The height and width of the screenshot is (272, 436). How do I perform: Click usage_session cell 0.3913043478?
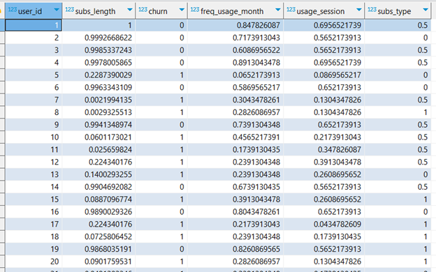(x=324, y=162)
